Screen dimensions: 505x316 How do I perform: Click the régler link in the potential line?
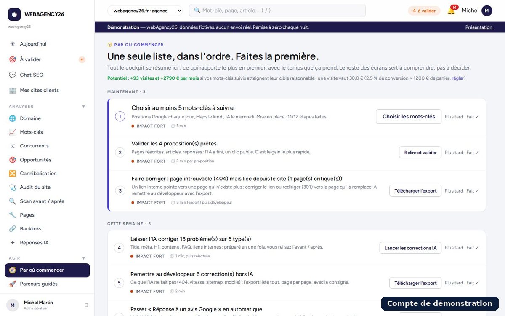pyautogui.click(x=458, y=78)
